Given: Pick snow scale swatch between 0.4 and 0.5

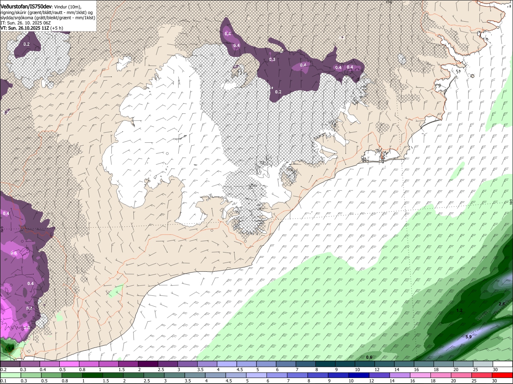Looking at the screenshot, I should 49,364.
